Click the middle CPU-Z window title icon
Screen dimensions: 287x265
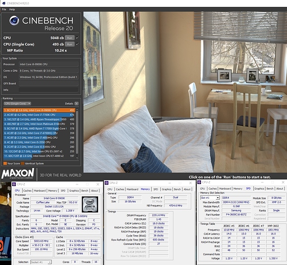[x=107, y=183]
